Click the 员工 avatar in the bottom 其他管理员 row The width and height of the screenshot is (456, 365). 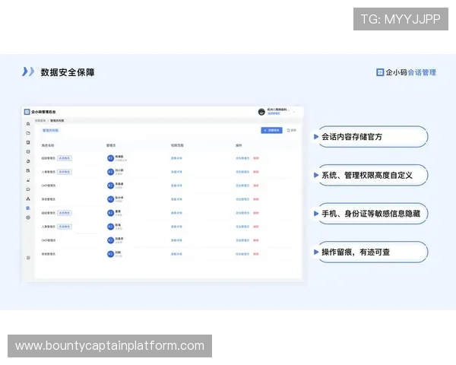[x=110, y=254]
